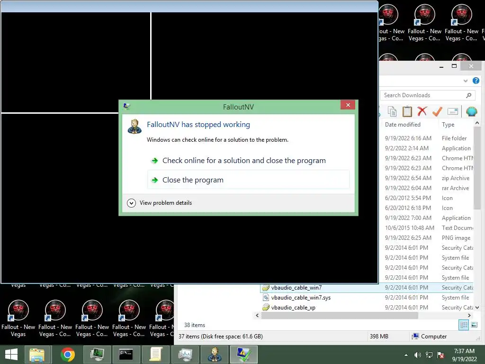The image size is (485, 364).
Task: Click the '9/19/2022 7:00 AM' Application row
Action: pos(408,218)
